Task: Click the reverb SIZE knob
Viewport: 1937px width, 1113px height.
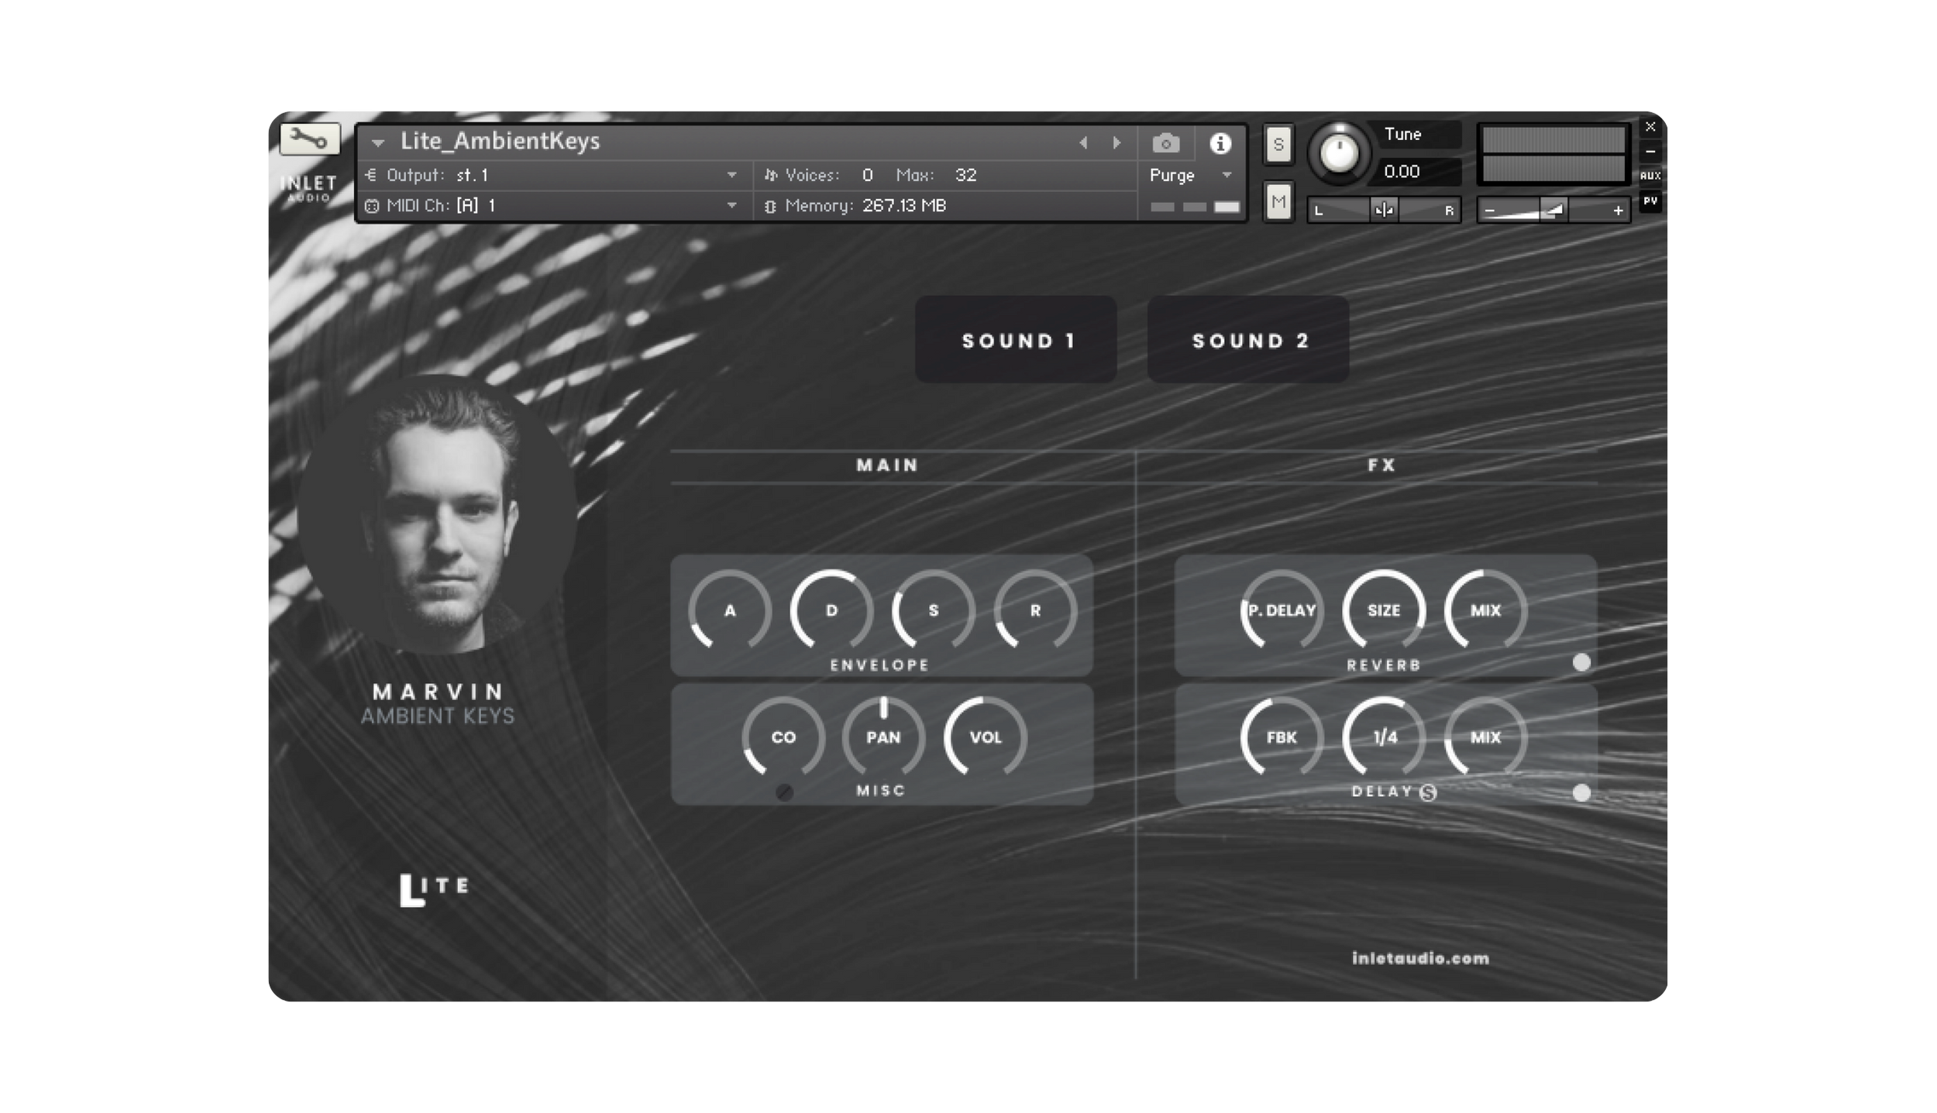Action: 1384,610
